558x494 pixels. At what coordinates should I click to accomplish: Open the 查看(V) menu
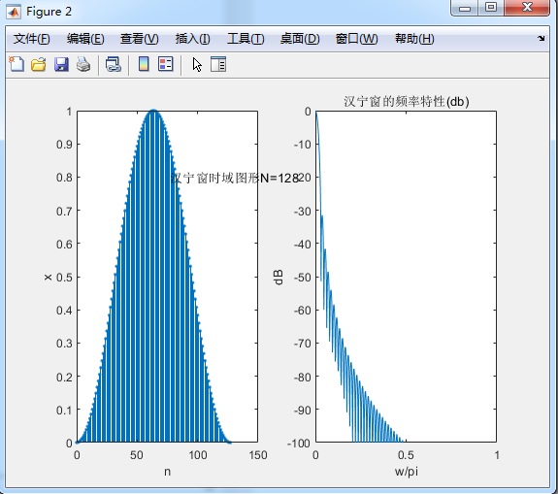pyautogui.click(x=139, y=39)
